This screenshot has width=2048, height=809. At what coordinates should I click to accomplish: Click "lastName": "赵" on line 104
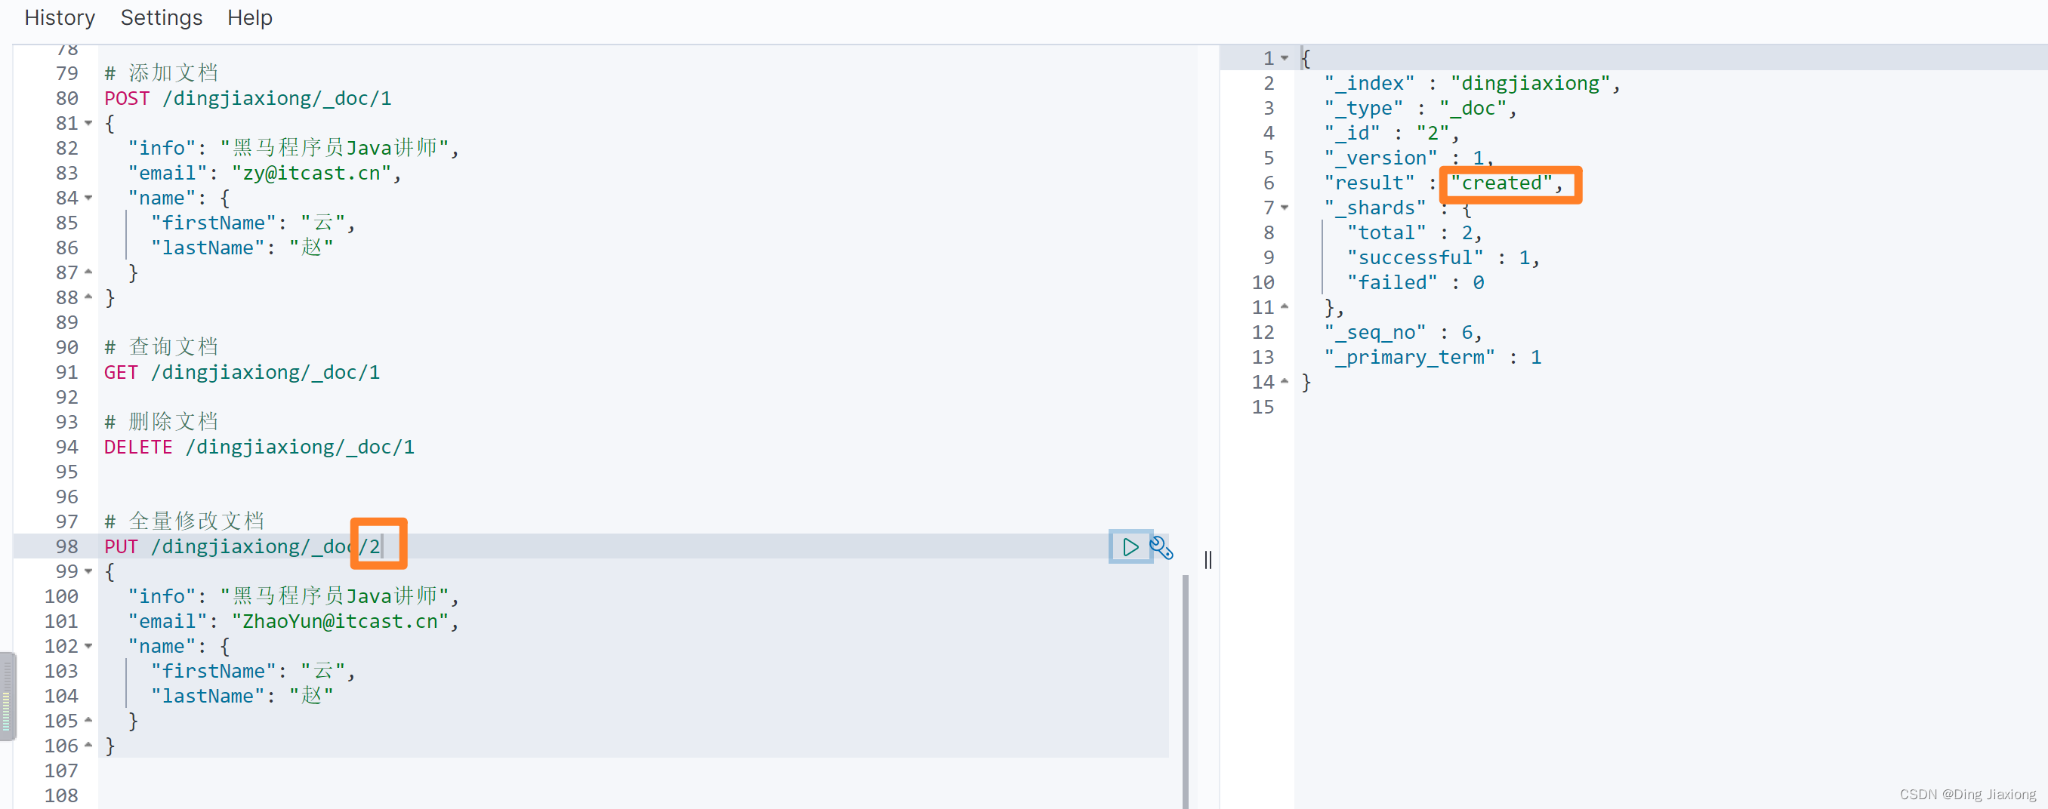242,696
